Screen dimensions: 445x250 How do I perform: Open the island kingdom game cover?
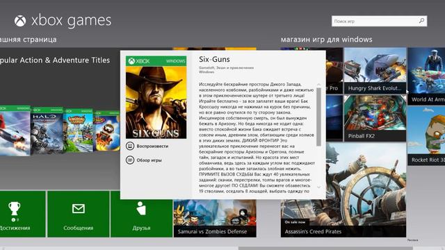(78, 131)
